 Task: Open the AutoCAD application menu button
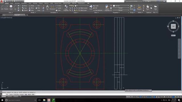click(2, 1)
